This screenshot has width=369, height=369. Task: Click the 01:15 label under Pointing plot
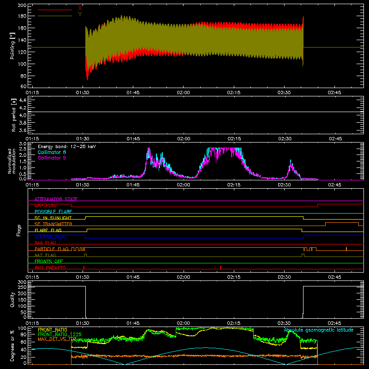pyautogui.click(x=32, y=93)
